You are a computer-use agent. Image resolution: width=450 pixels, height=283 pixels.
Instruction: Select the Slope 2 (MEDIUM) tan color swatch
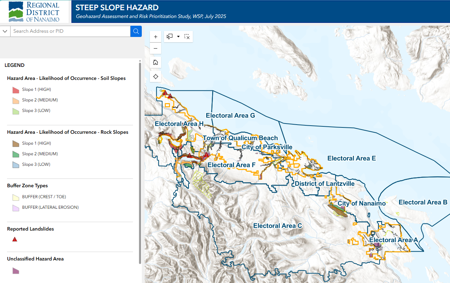tap(15, 100)
